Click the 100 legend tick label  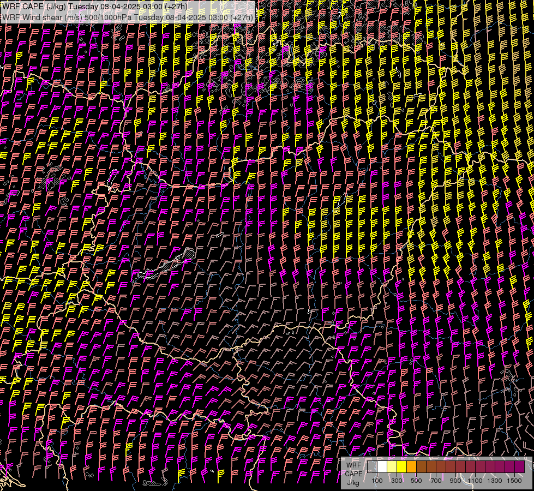377,481
